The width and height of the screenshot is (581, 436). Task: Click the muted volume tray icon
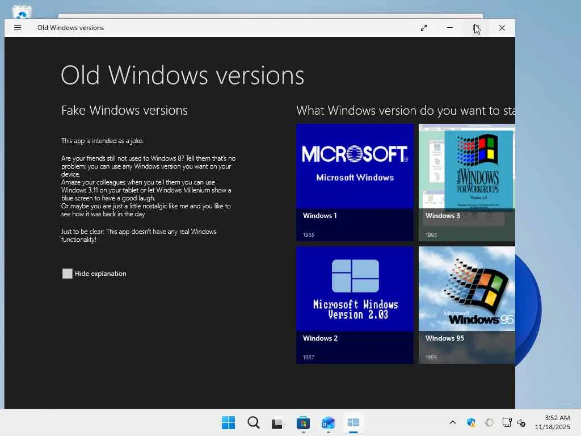(x=521, y=422)
